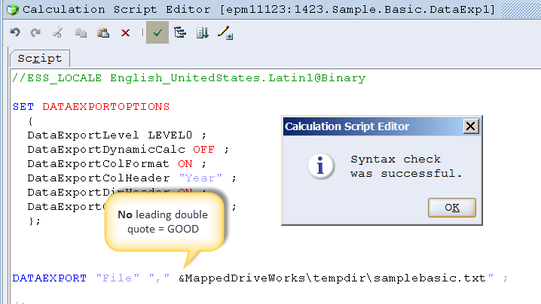Click the ESS_LOCALE comment line

coord(188,78)
